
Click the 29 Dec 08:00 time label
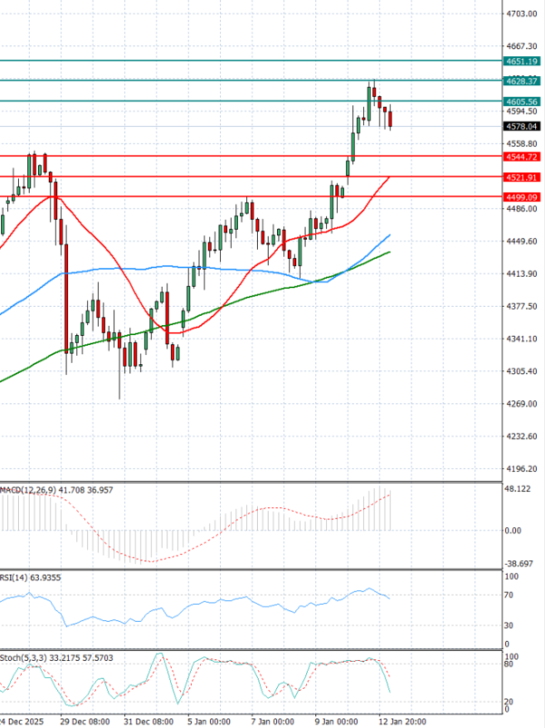coord(85,720)
